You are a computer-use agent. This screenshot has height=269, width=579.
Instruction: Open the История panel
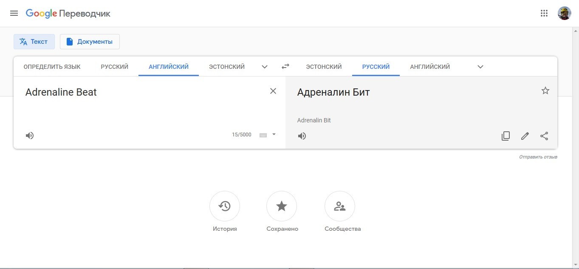click(225, 207)
